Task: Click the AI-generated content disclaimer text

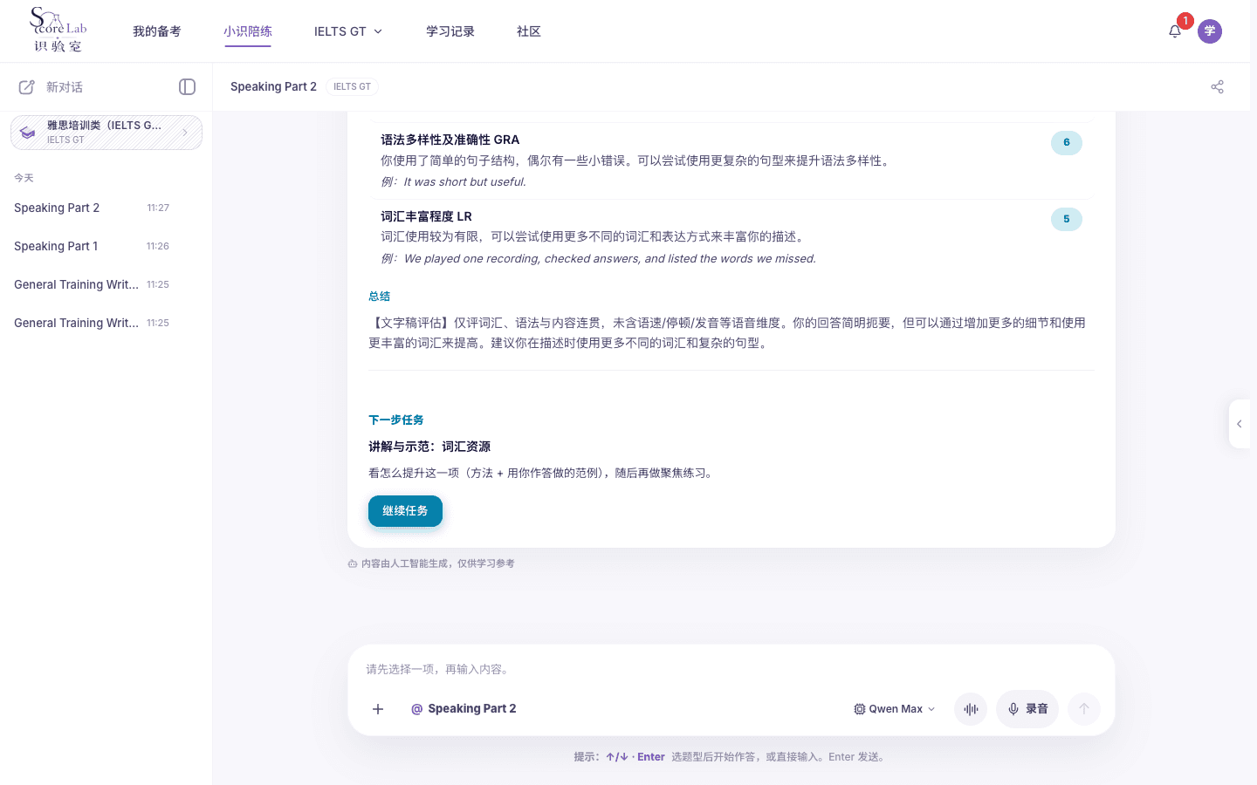Action: coord(437,563)
